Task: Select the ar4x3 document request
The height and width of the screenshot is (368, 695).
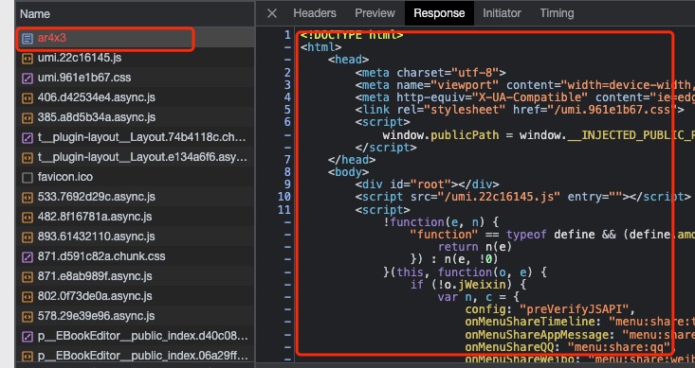Action: click(x=136, y=38)
